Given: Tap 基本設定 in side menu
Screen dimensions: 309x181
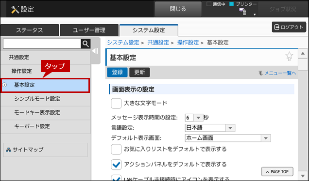Looking at the screenshot, I should click(x=45, y=85).
